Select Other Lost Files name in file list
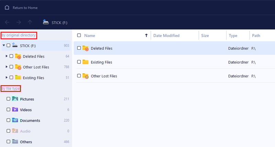This screenshot has width=275, height=147. 104,76
